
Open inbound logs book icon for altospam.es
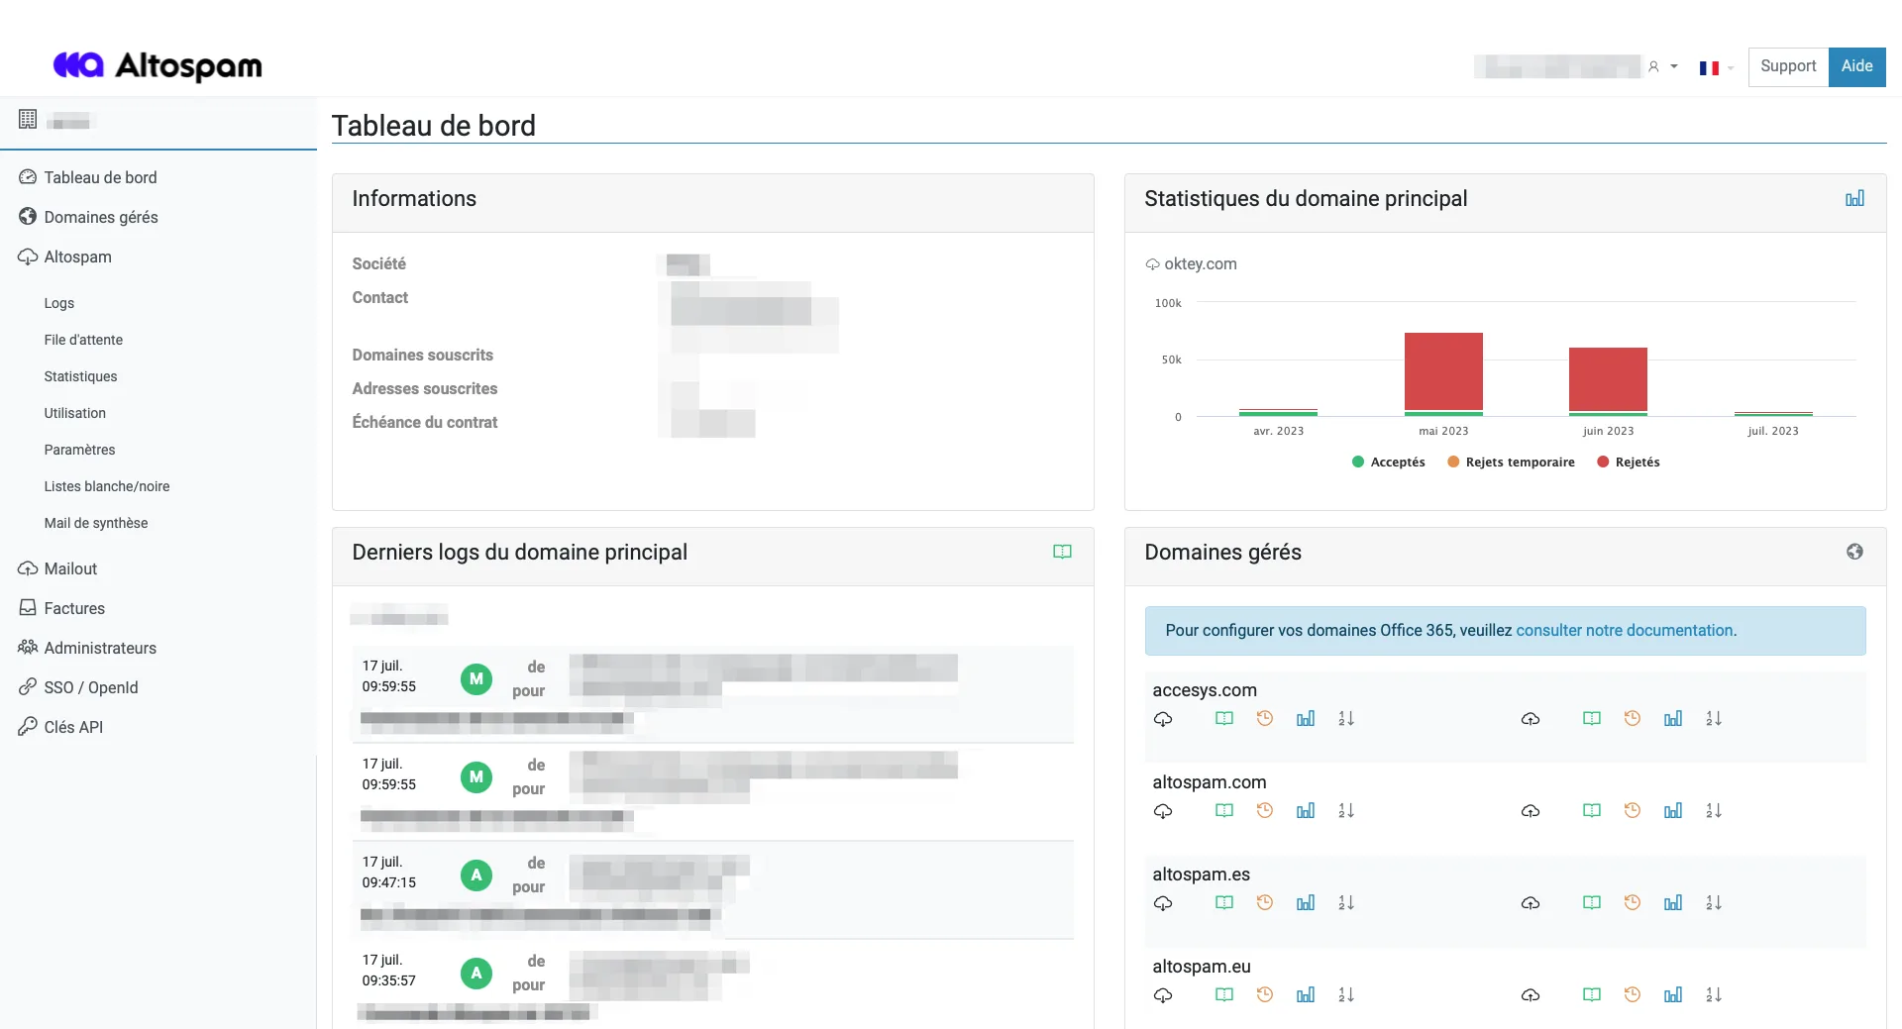tap(1224, 903)
